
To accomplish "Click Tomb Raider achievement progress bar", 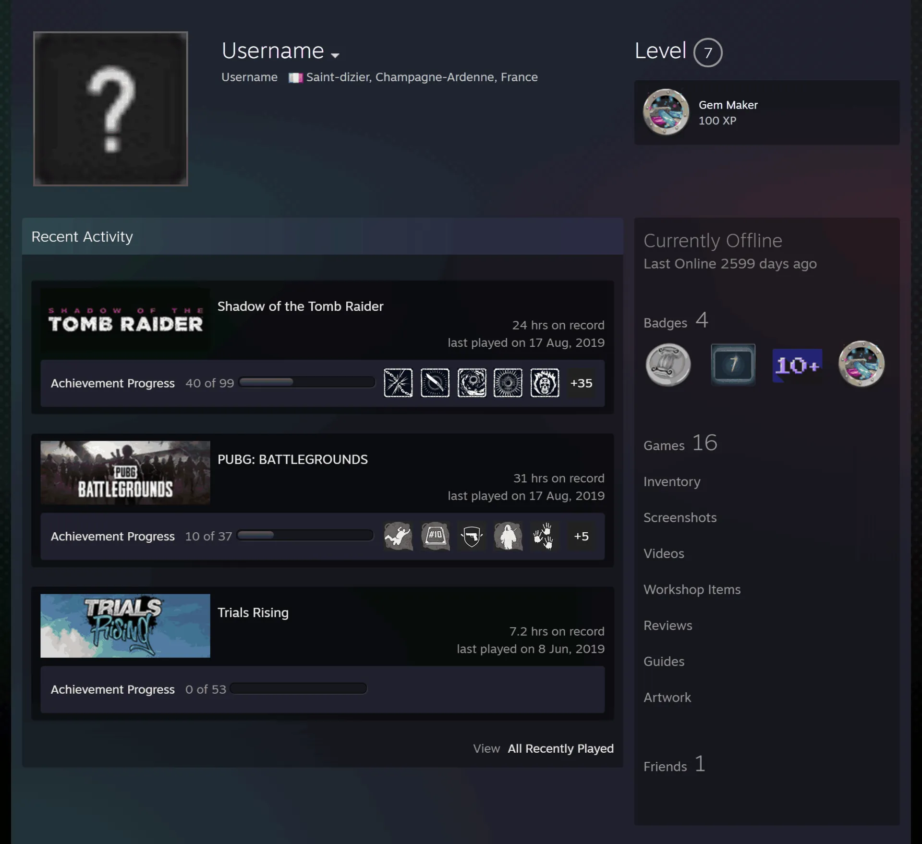I will (x=307, y=382).
